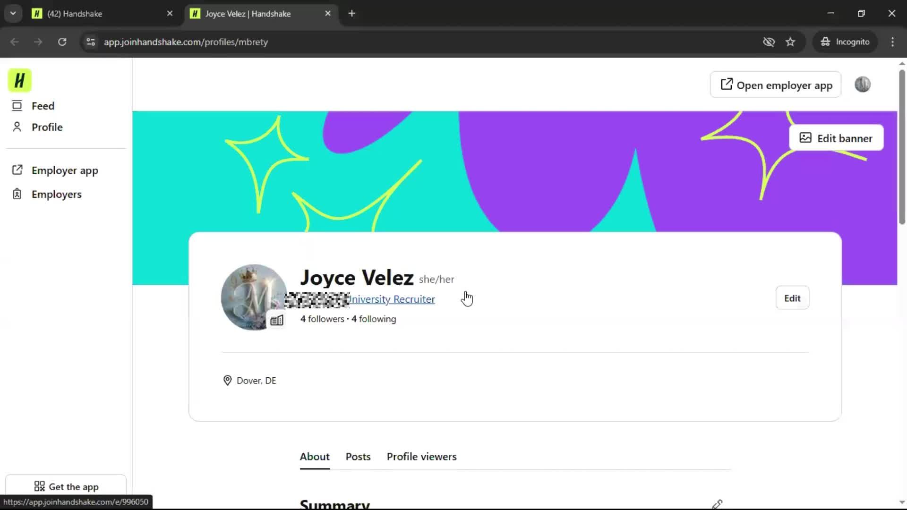
Task: Click the Incognito indicator
Action: pyautogui.click(x=845, y=42)
